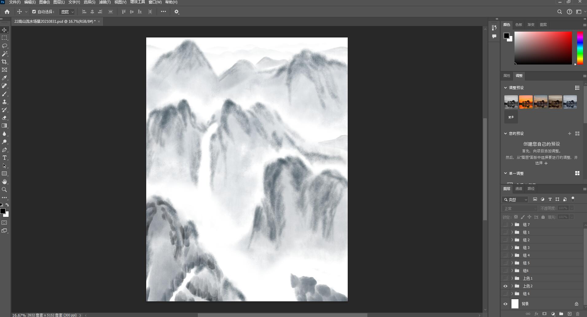587x317 pixels.
Task: Close the 22高山流水场景 document tab
Action: tap(99, 22)
